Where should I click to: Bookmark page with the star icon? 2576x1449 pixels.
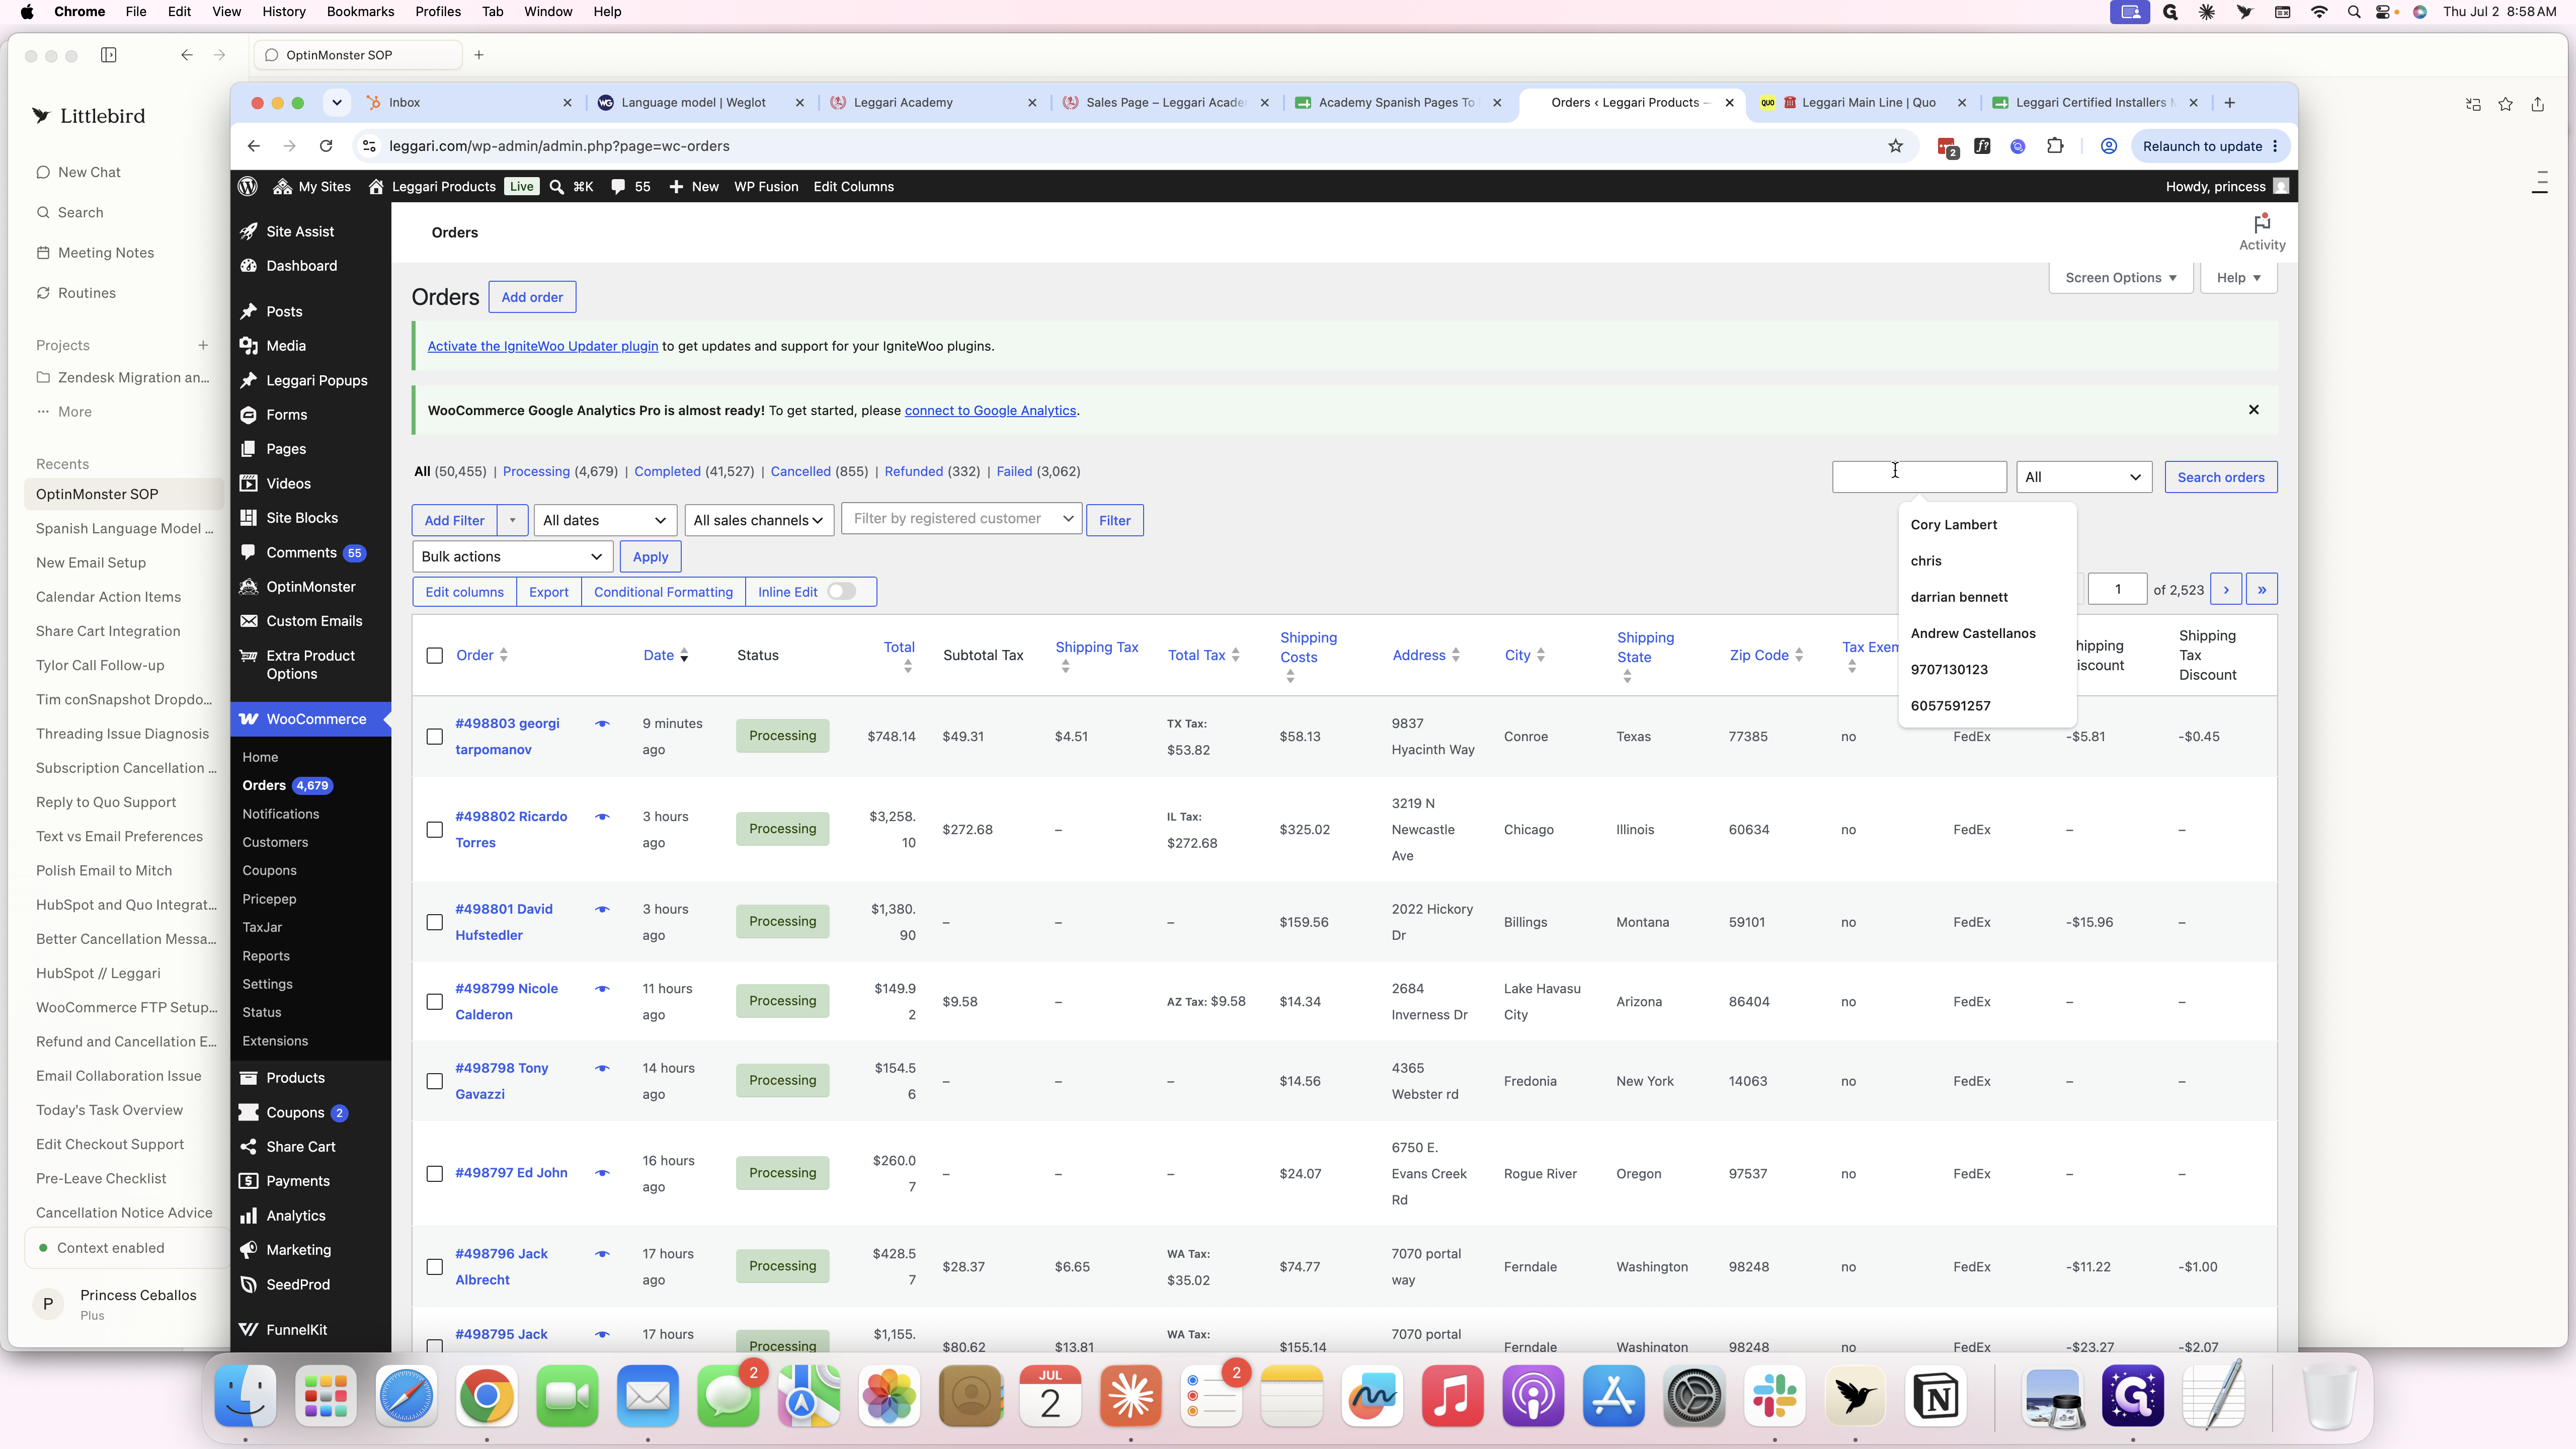[1895, 146]
